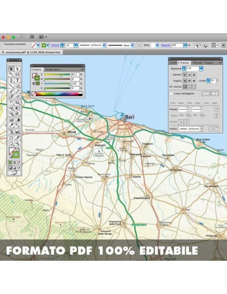
Task: Choose the butt cap Estremi option
Action: coord(184,75)
